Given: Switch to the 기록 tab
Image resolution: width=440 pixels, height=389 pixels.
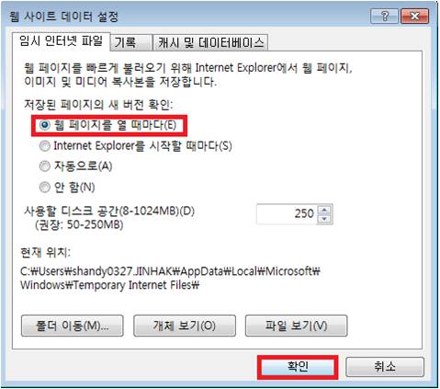Looking at the screenshot, I should 130,42.
